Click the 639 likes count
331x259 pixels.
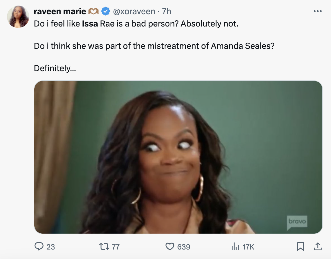point(183,247)
